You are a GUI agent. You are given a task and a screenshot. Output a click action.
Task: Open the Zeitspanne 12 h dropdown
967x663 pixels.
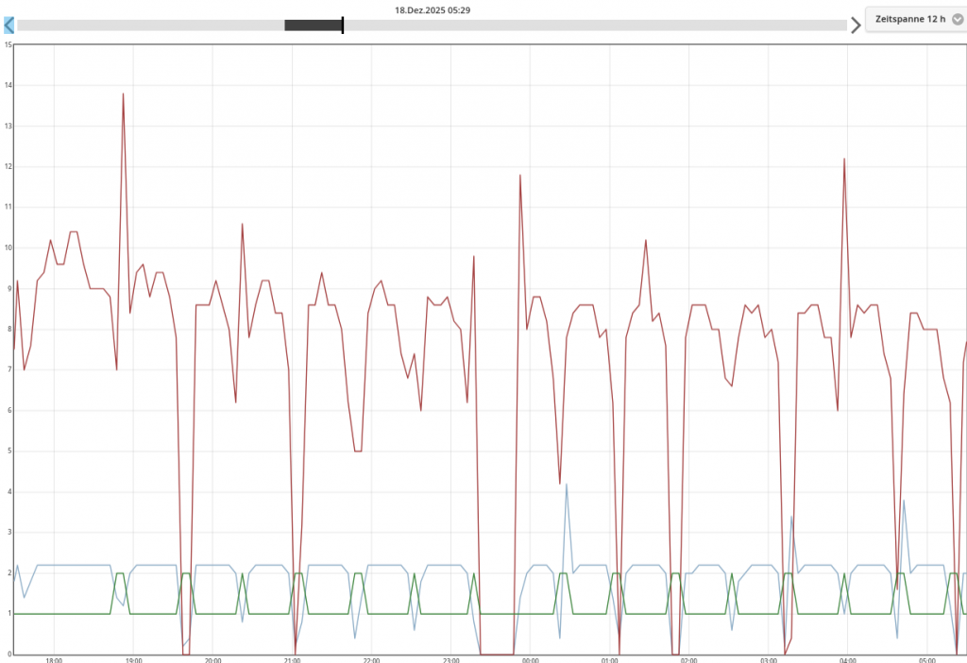click(910, 19)
